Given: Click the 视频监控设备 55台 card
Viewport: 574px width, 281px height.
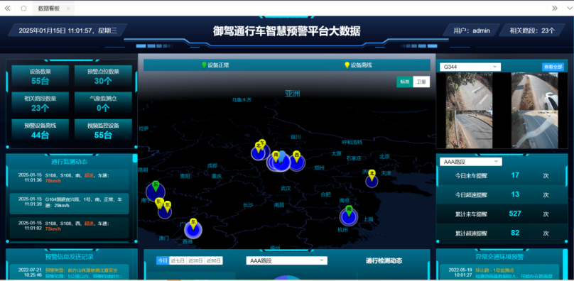Looking at the screenshot, I should 103,131.
